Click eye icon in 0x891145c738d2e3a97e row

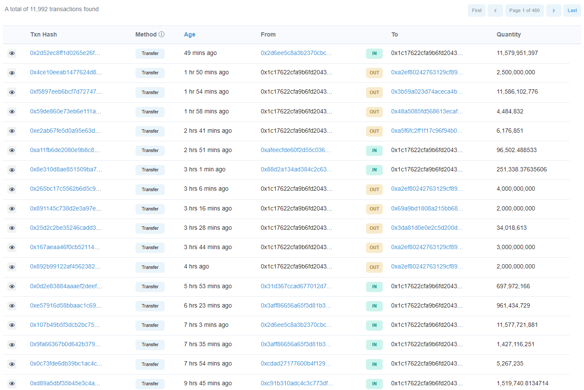tap(12, 209)
